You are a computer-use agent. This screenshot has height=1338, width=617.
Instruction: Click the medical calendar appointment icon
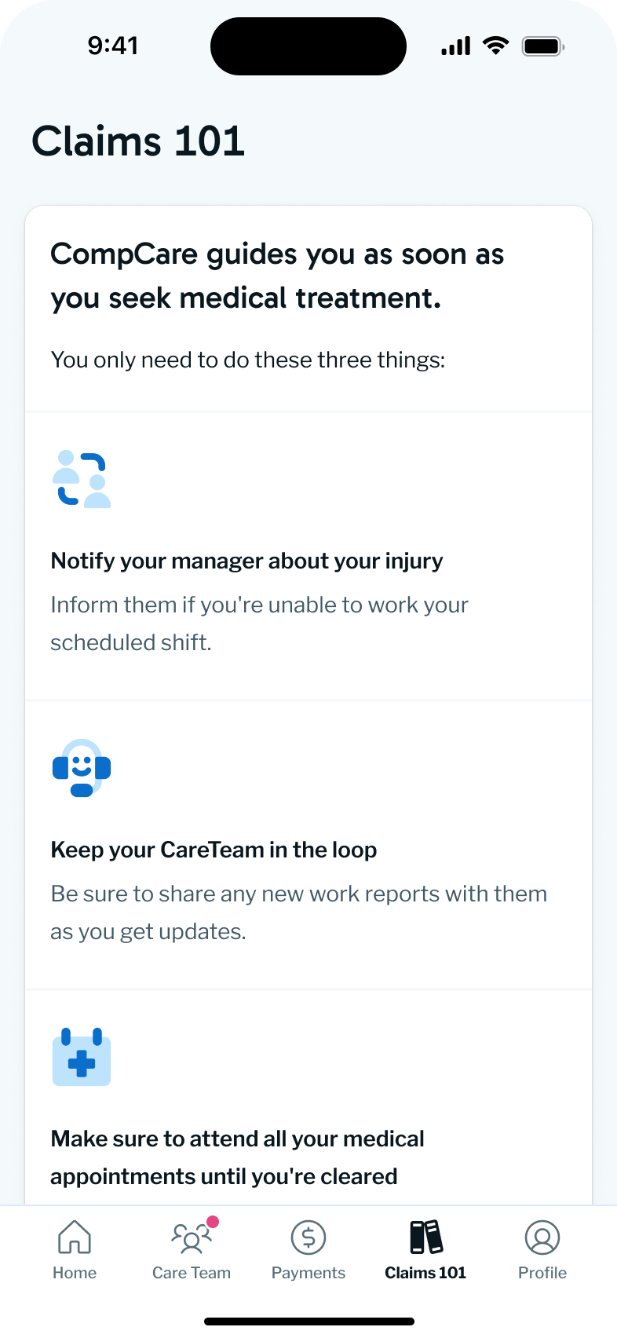pos(82,1057)
